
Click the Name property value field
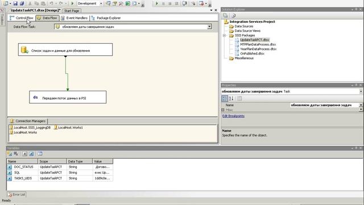tap(324, 105)
